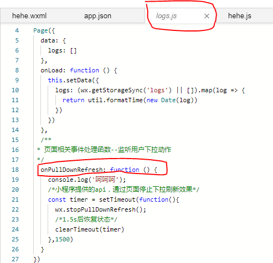This screenshot has height=263, width=273.
Task: Click closing '})' on line 27
Action: [37, 259]
